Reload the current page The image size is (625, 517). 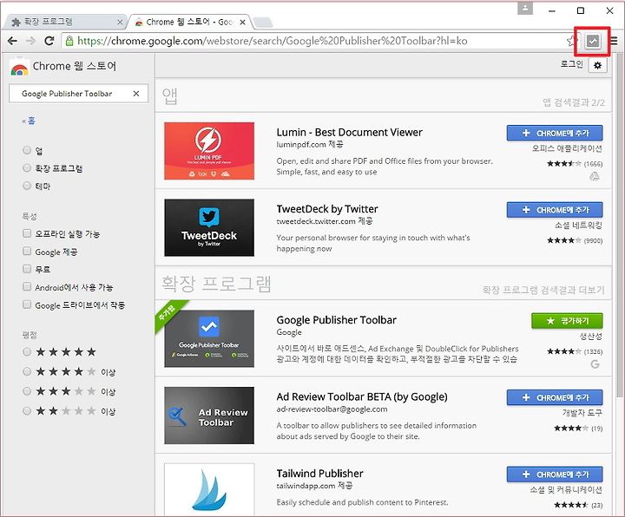click(x=49, y=41)
